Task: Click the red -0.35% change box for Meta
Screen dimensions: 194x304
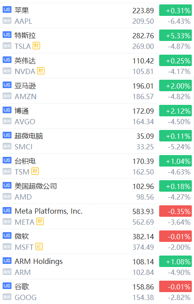Action: point(175,211)
